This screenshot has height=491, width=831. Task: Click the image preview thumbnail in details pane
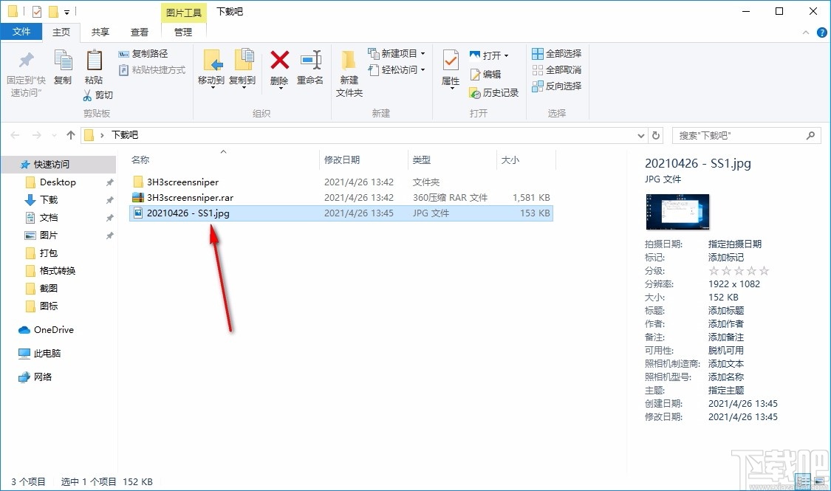pyautogui.click(x=677, y=212)
